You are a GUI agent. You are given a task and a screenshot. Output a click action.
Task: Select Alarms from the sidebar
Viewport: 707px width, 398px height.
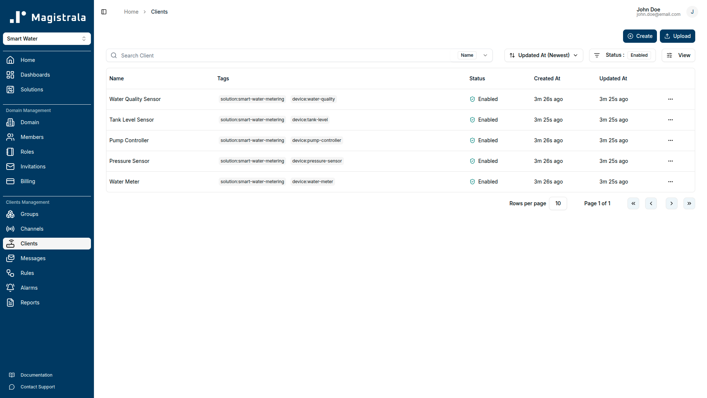(28, 288)
